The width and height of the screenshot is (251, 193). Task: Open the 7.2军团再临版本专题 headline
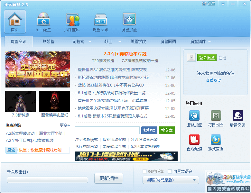tap(125, 54)
